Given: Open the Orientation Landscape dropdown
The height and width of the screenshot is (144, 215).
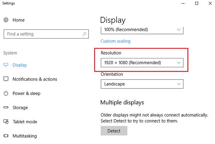Looking at the screenshot, I should pyautogui.click(x=142, y=84).
